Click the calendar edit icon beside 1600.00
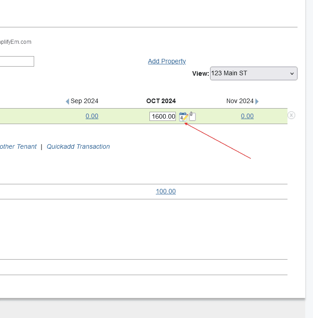 click(x=183, y=116)
